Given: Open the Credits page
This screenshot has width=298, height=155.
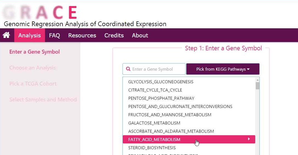Looking at the screenshot, I should pyautogui.click(x=114, y=35).
